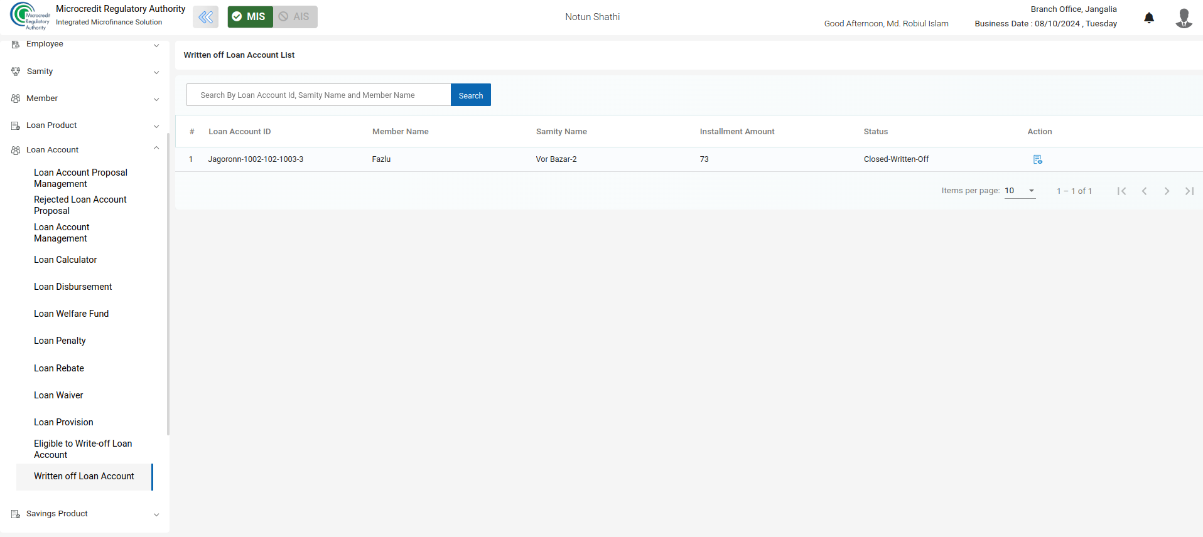The width and height of the screenshot is (1203, 537).
Task: Click the sidebar vertical scrollbar
Action: pos(168,284)
